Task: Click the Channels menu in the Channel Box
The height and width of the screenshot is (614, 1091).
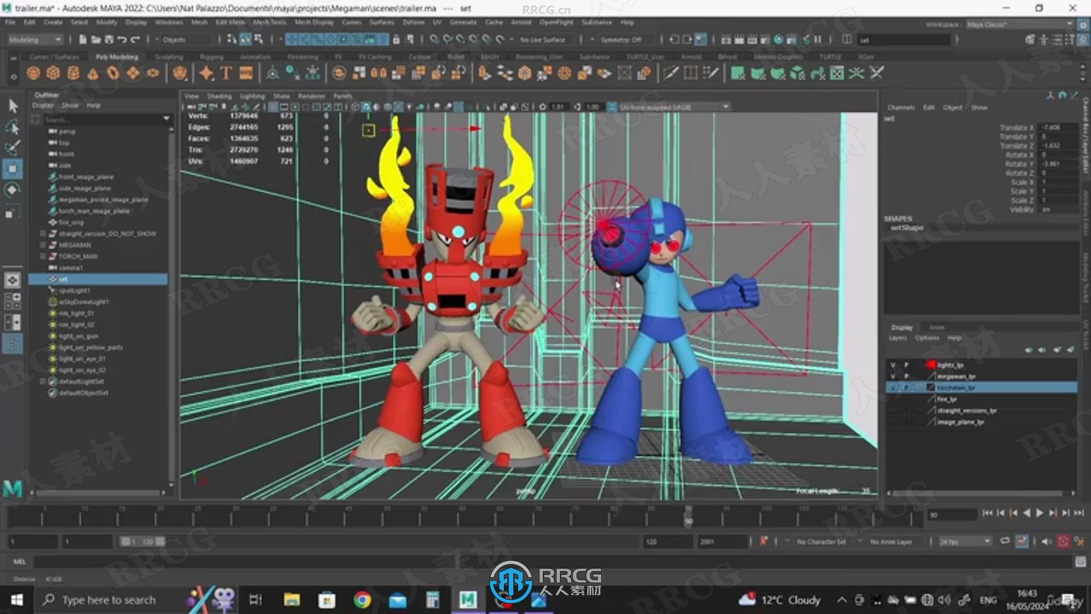Action: point(901,107)
